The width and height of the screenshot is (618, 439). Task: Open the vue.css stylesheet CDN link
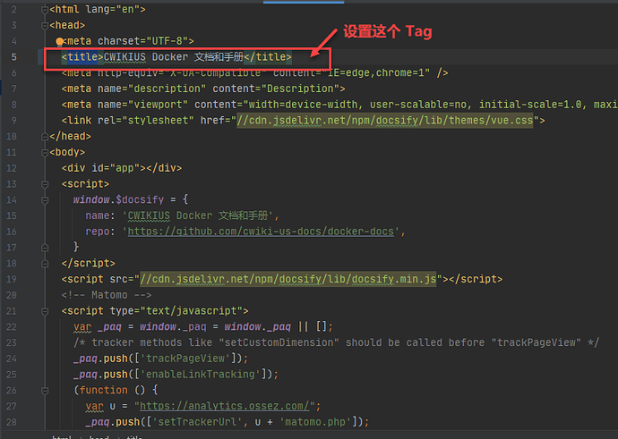click(x=386, y=120)
